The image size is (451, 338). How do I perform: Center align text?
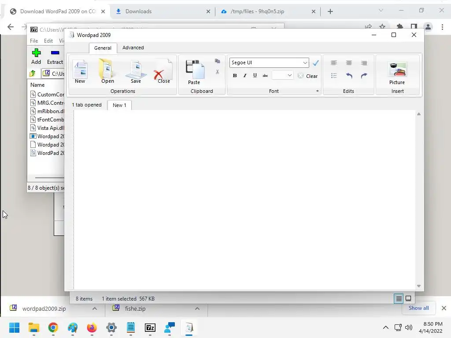[349, 62]
